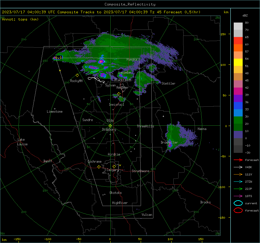Click the radar center marker at Olds
260x243 pixels.
[x=110, y=126]
